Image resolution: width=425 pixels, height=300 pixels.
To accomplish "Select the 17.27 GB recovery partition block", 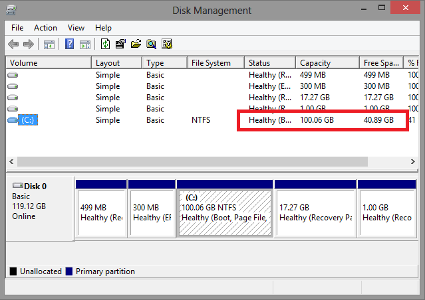I will pyautogui.click(x=315, y=212).
